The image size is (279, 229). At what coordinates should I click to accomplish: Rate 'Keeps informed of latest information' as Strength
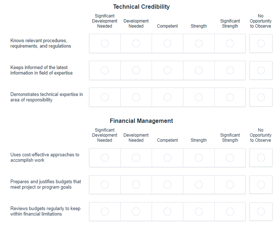[199, 71]
